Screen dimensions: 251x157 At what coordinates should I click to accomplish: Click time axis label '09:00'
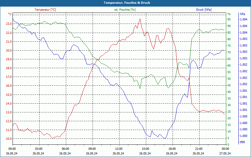pyautogui.click(x=92, y=149)
